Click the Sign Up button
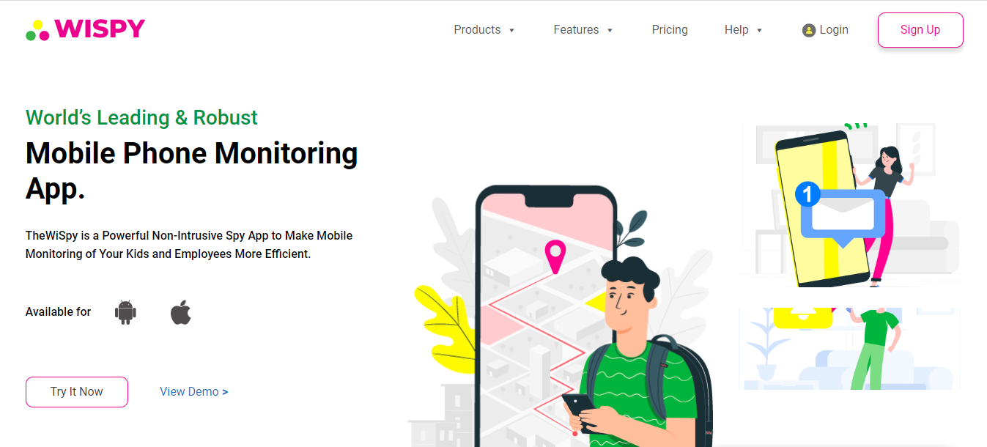The width and height of the screenshot is (987, 447). point(920,30)
